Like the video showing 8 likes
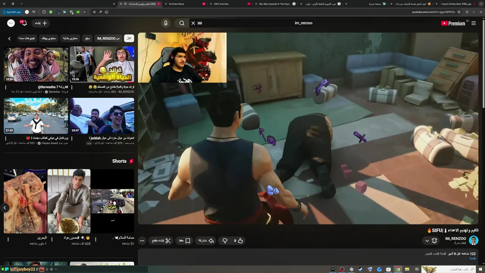 pos(238,241)
